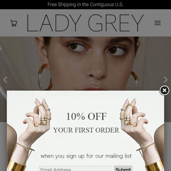Click the 10% OFF heading

click(x=87, y=116)
